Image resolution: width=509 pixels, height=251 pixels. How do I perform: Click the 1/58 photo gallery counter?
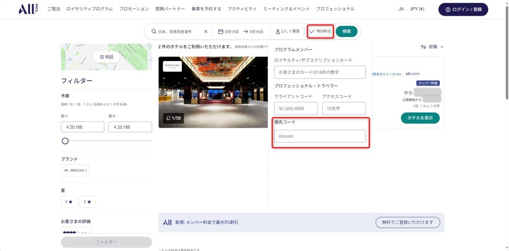pos(174,118)
